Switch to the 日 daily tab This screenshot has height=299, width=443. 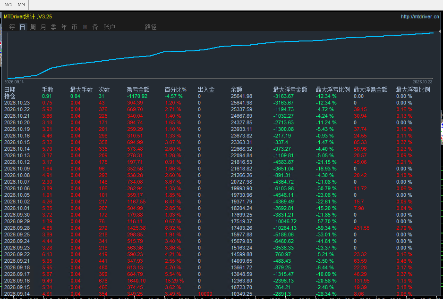click(x=23, y=27)
